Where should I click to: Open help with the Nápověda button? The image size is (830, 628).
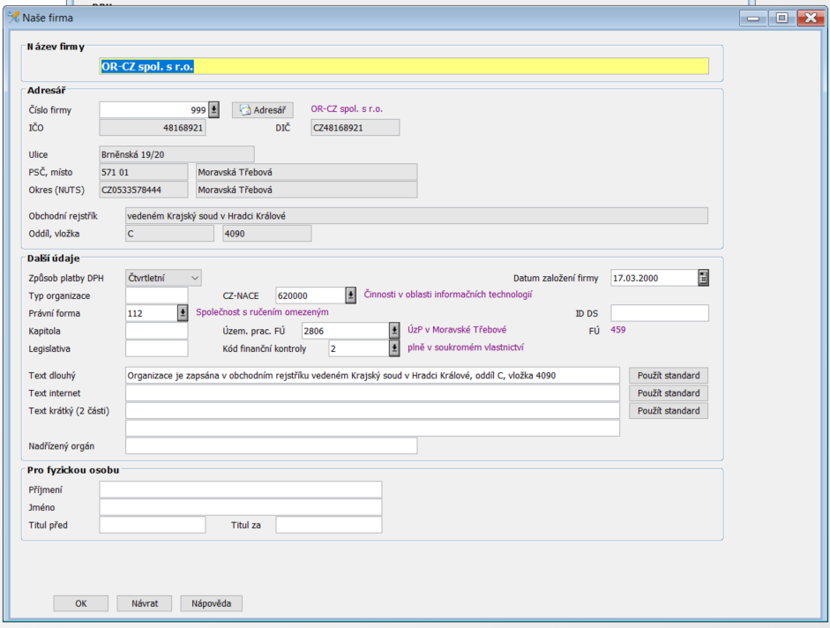211,603
